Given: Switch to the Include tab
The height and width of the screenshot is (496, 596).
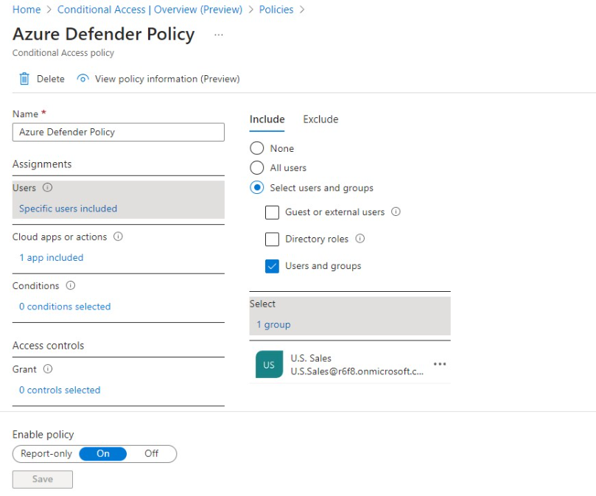Looking at the screenshot, I should coord(267,119).
